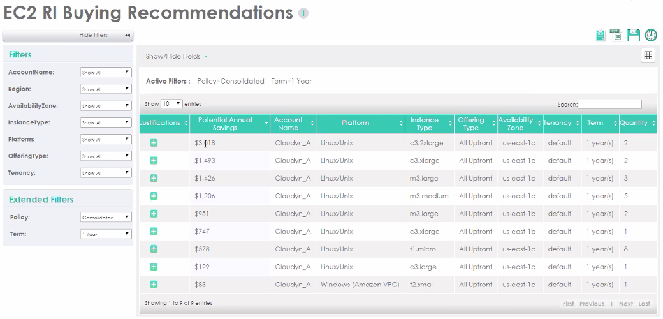Sort by Term column header
Viewport: 663px width, 319px height.
pyautogui.click(x=600, y=124)
